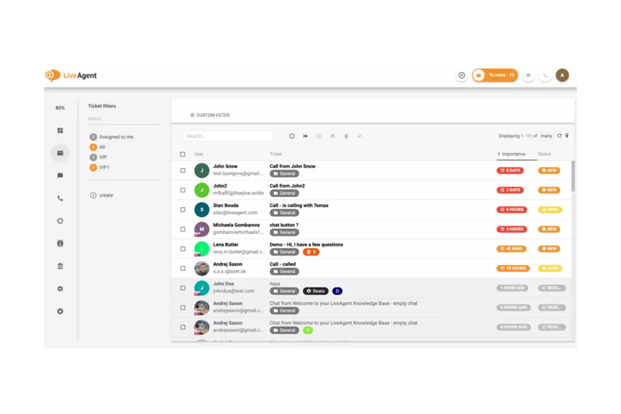
Task: Open the Dashboard grid icon in the sidebar
Action: pyautogui.click(x=60, y=130)
